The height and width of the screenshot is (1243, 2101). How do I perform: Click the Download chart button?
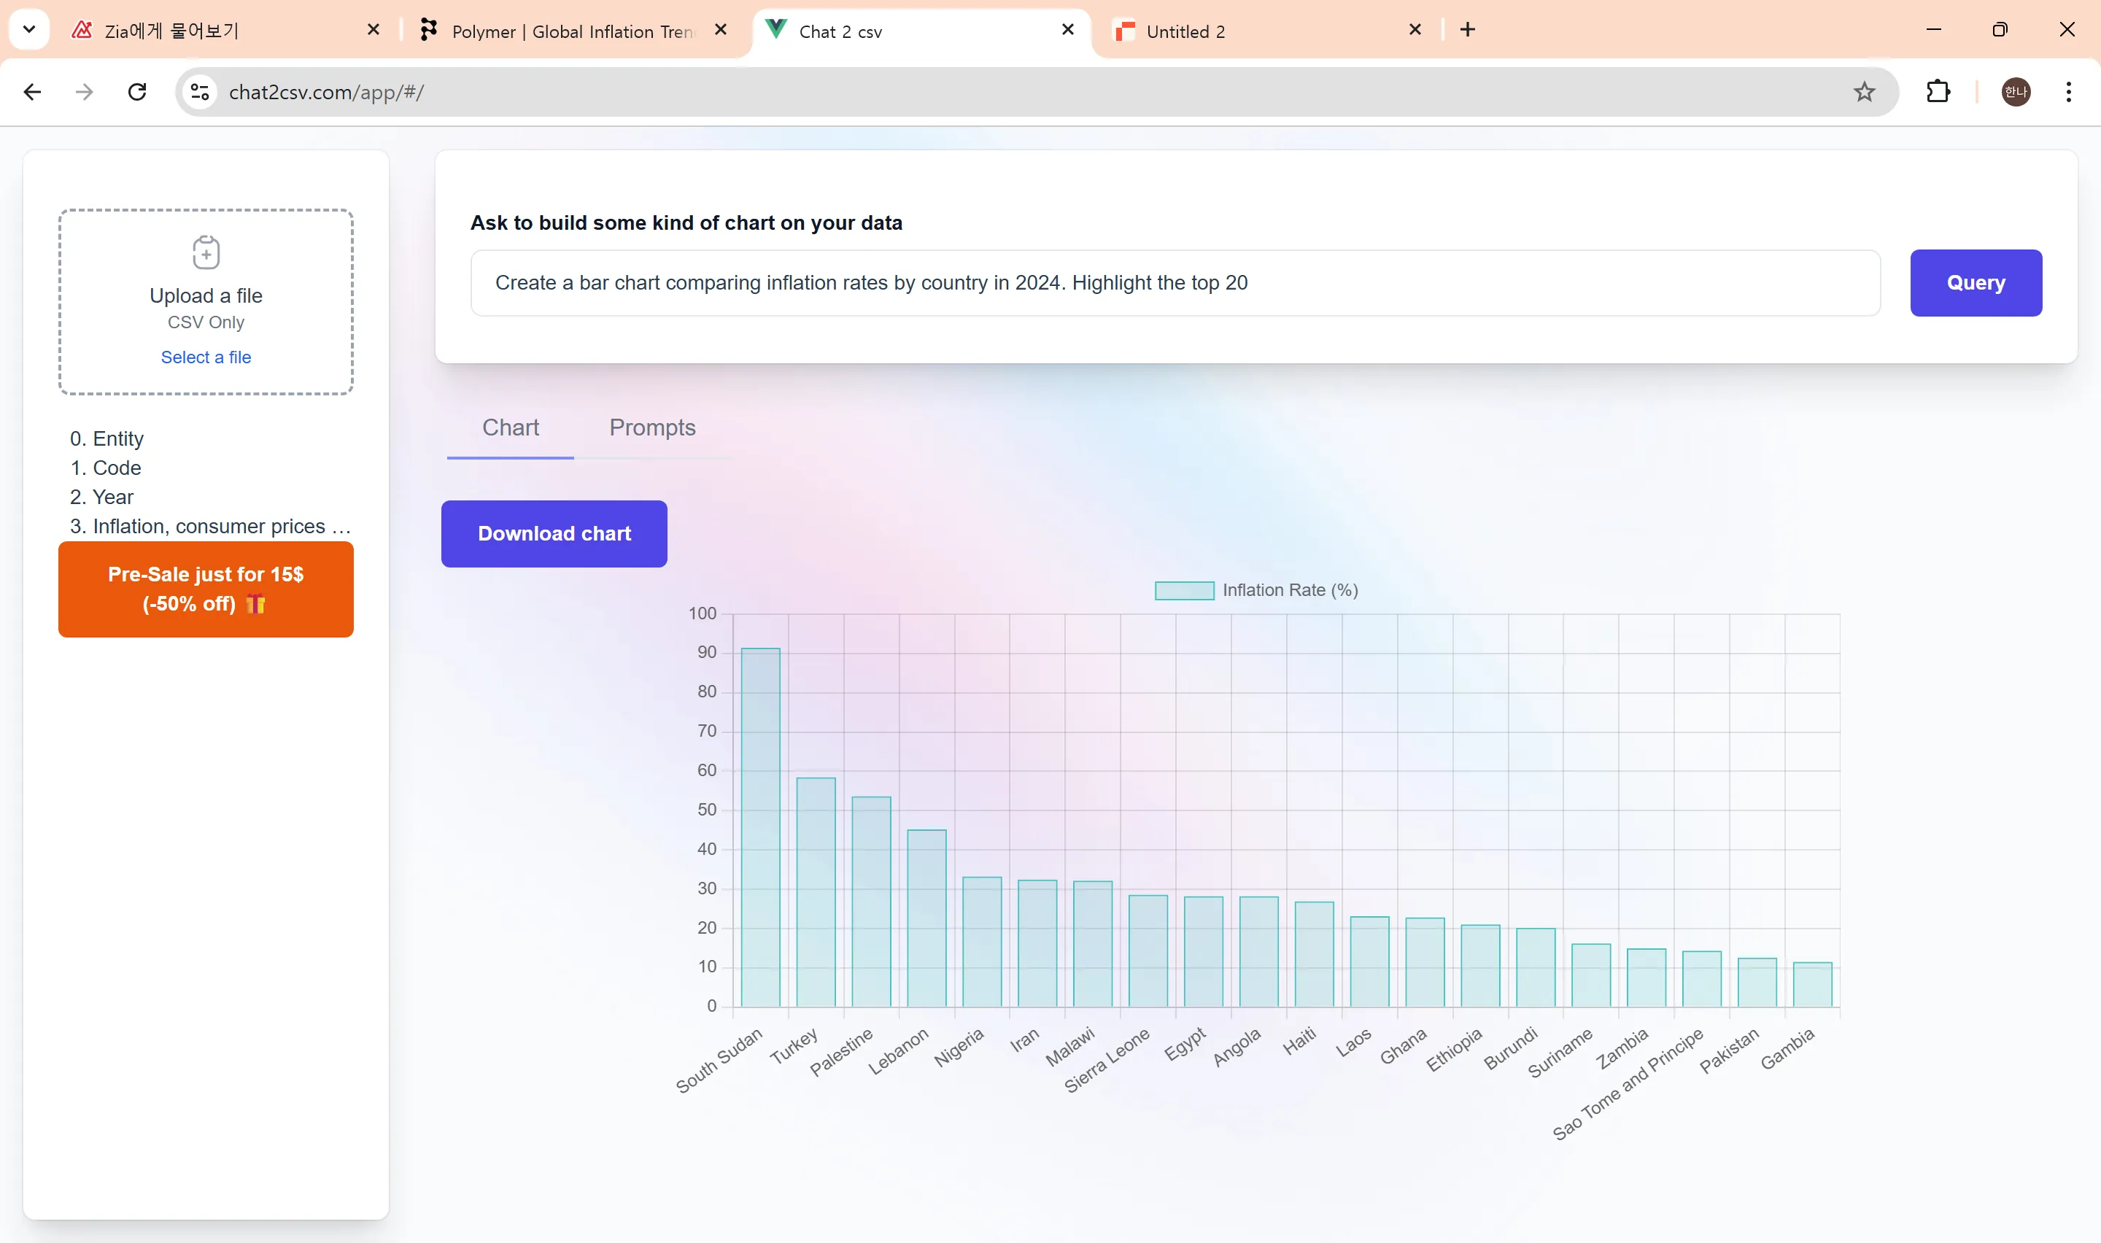554,533
